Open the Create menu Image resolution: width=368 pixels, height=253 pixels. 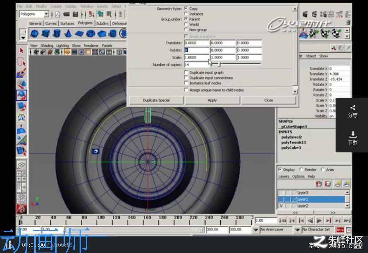[56, 6]
